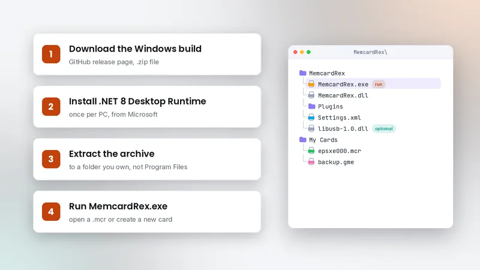Click 'once per PC, from Microsoft' text
Viewport: 480px width, 270px height.
[x=113, y=115]
